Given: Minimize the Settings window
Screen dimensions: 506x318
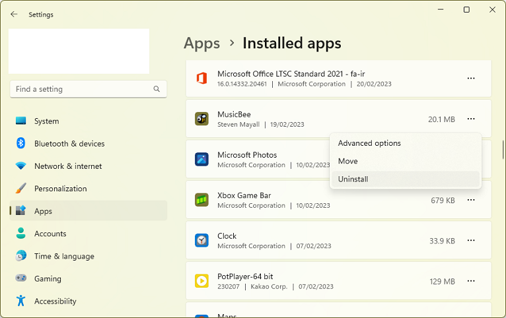Looking at the screenshot, I should 441,10.
